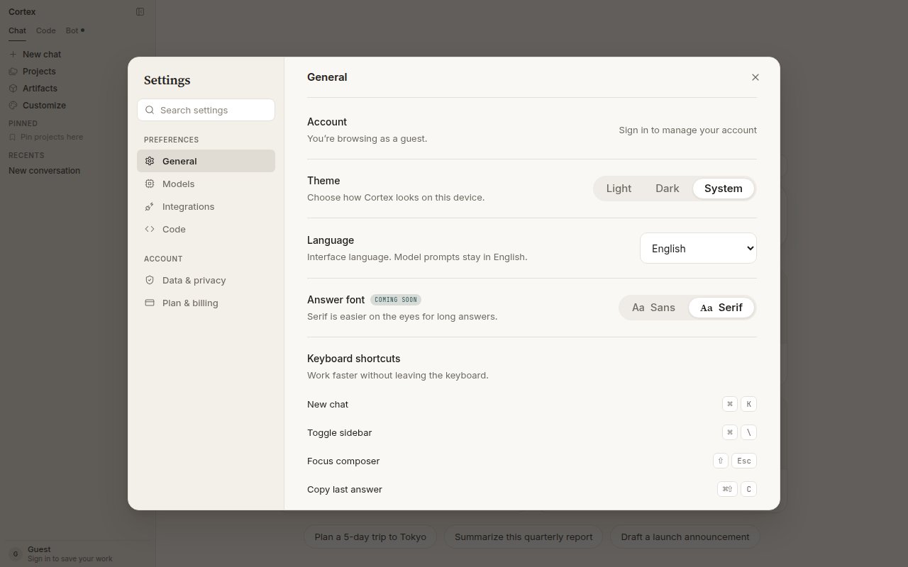
Task: Click the Keyboard shortcuts heading
Action: coord(353,359)
